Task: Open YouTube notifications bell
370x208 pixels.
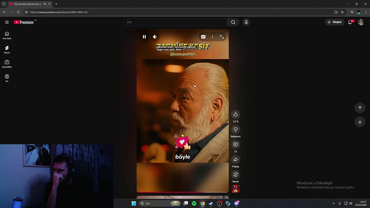Action: (x=350, y=22)
